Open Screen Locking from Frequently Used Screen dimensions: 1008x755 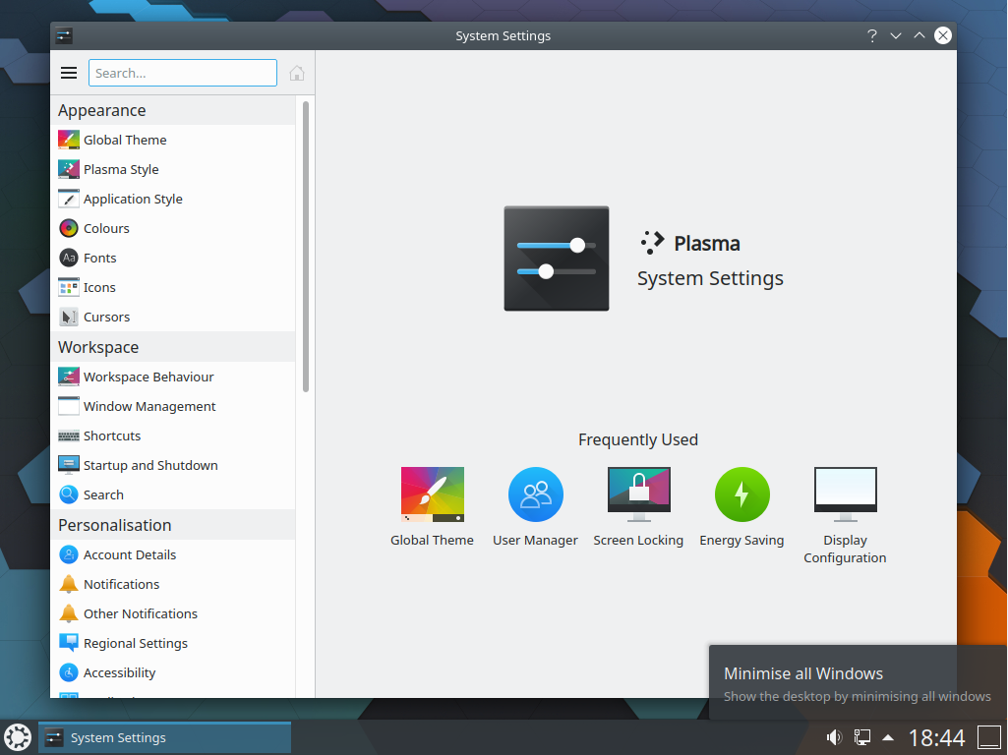(638, 507)
